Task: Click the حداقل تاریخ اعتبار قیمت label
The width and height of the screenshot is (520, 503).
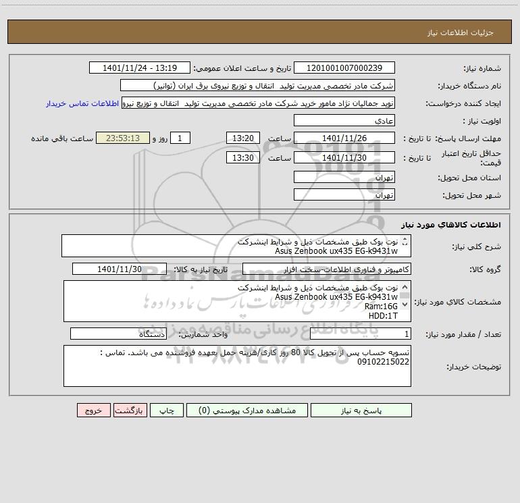Action: pos(471,158)
